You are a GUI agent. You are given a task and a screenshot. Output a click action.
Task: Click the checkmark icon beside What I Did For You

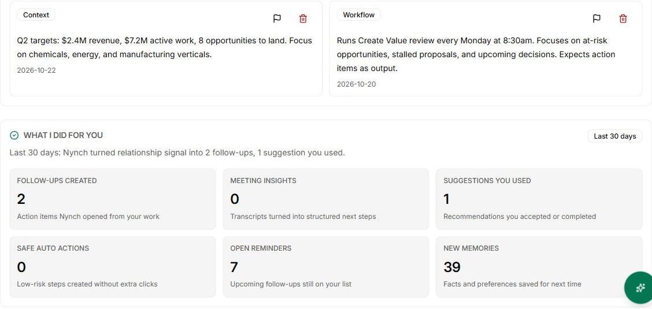point(14,135)
